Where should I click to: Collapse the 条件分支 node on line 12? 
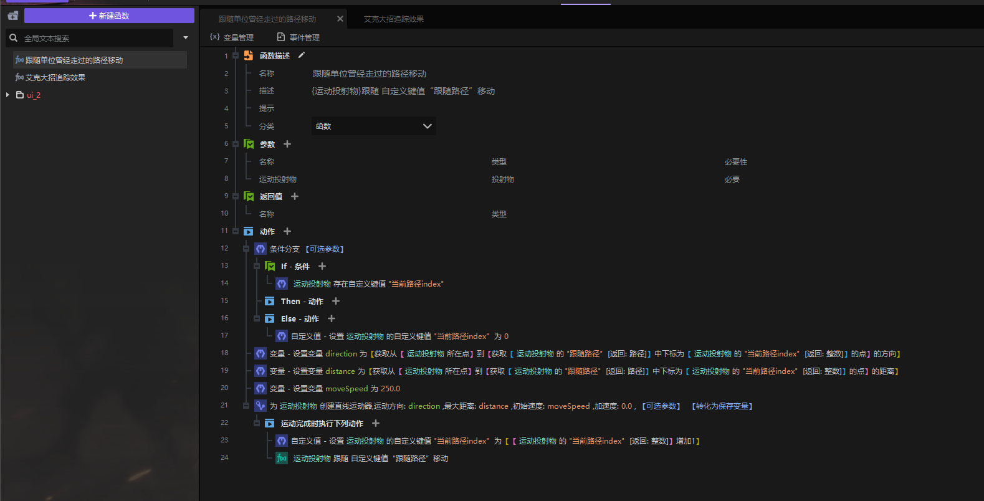[246, 249]
